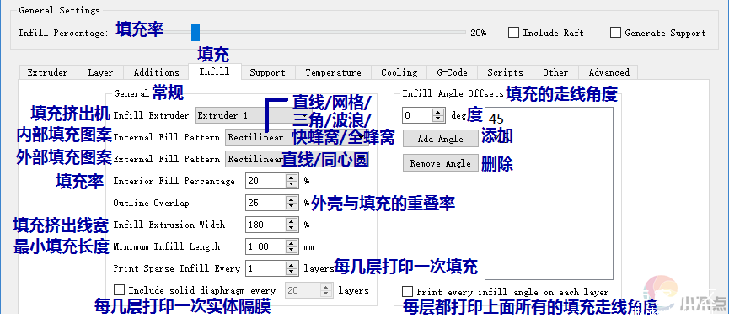Click the Minimum Infill Length spinner arrows
This screenshot has height=323, width=729.
tap(291, 246)
